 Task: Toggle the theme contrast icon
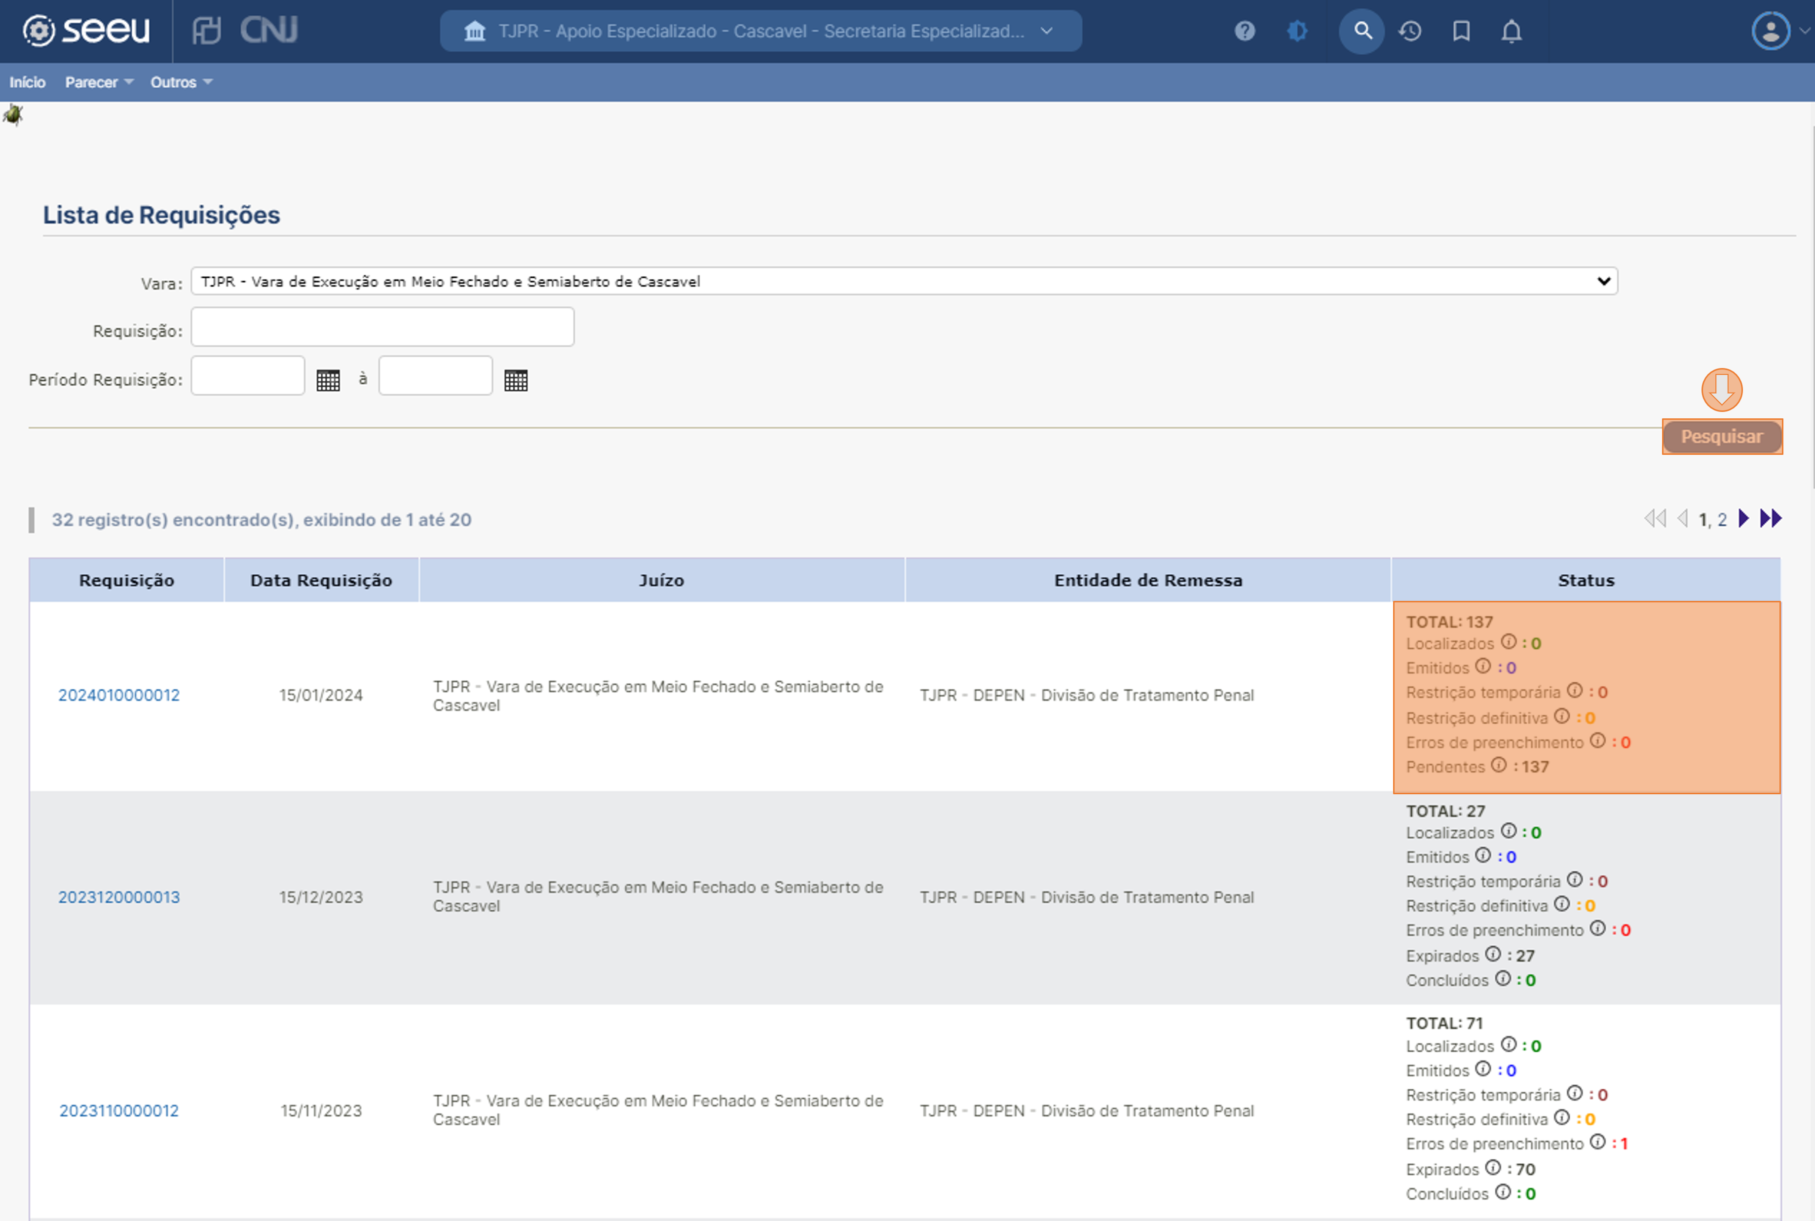click(x=1298, y=31)
